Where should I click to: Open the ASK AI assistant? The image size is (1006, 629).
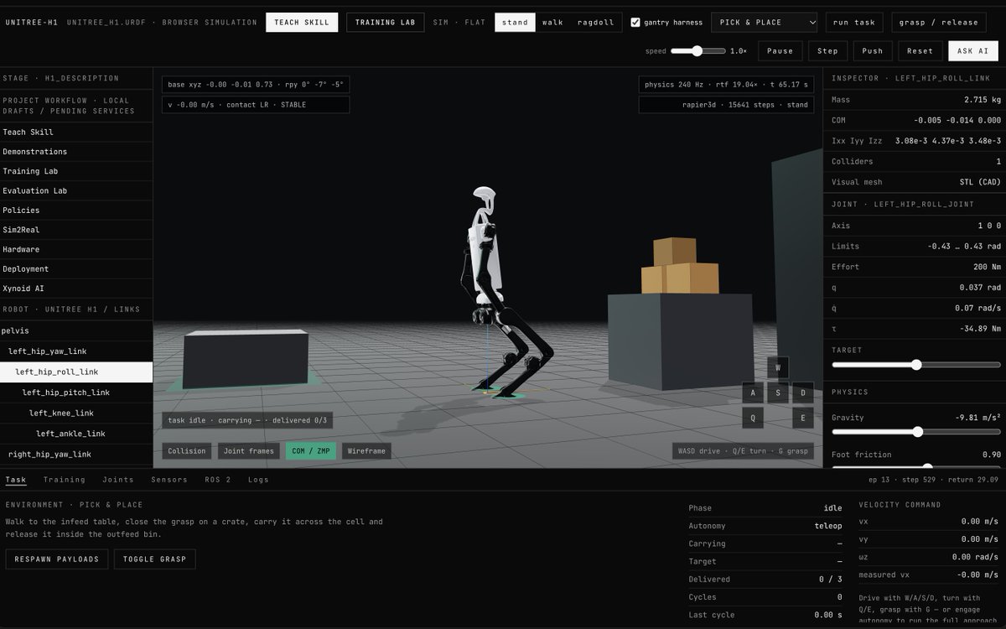pos(972,51)
